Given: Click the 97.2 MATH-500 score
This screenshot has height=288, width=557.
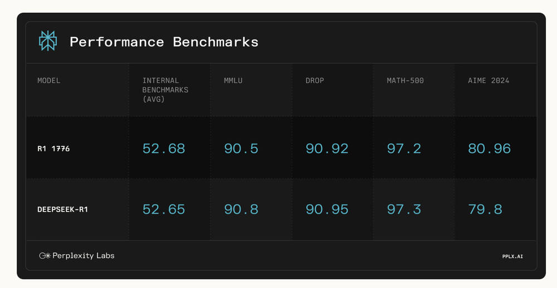Looking at the screenshot, I should (x=404, y=148).
